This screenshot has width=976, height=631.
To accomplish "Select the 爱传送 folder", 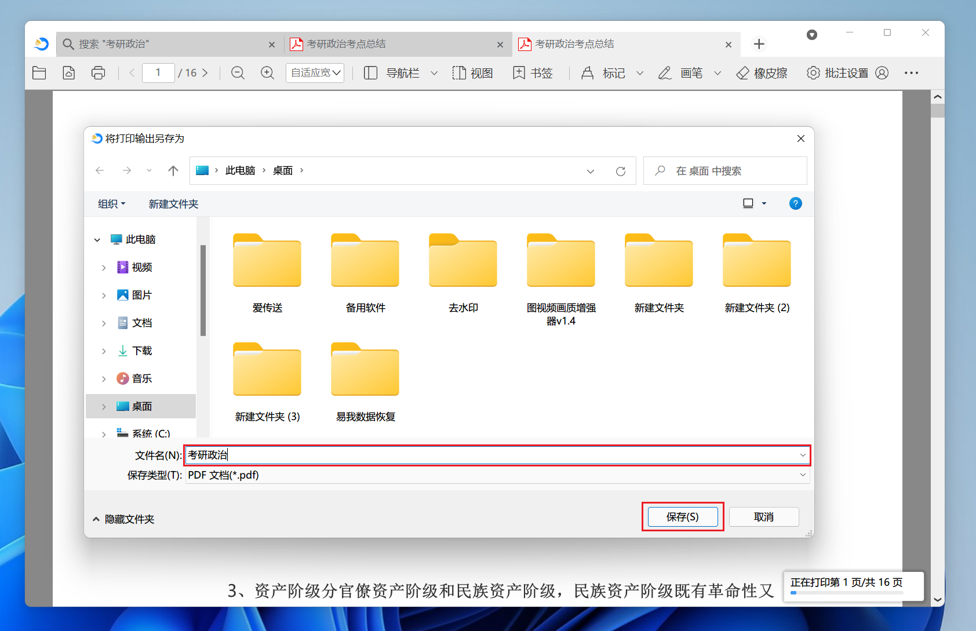I will pos(267,273).
